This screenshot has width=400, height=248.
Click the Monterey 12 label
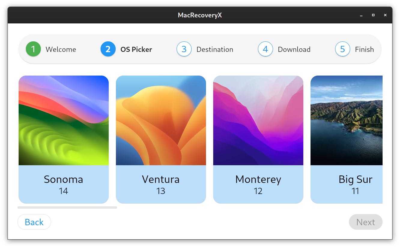pyautogui.click(x=258, y=184)
